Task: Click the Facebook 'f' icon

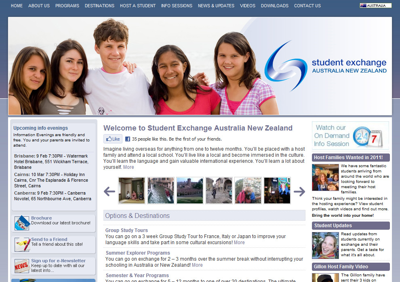Action: click(128, 139)
